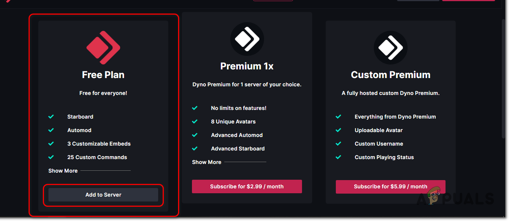Expand Show More under Custom Premium
The width and height of the screenshot is (509, 221).
[x=350, y=171]
